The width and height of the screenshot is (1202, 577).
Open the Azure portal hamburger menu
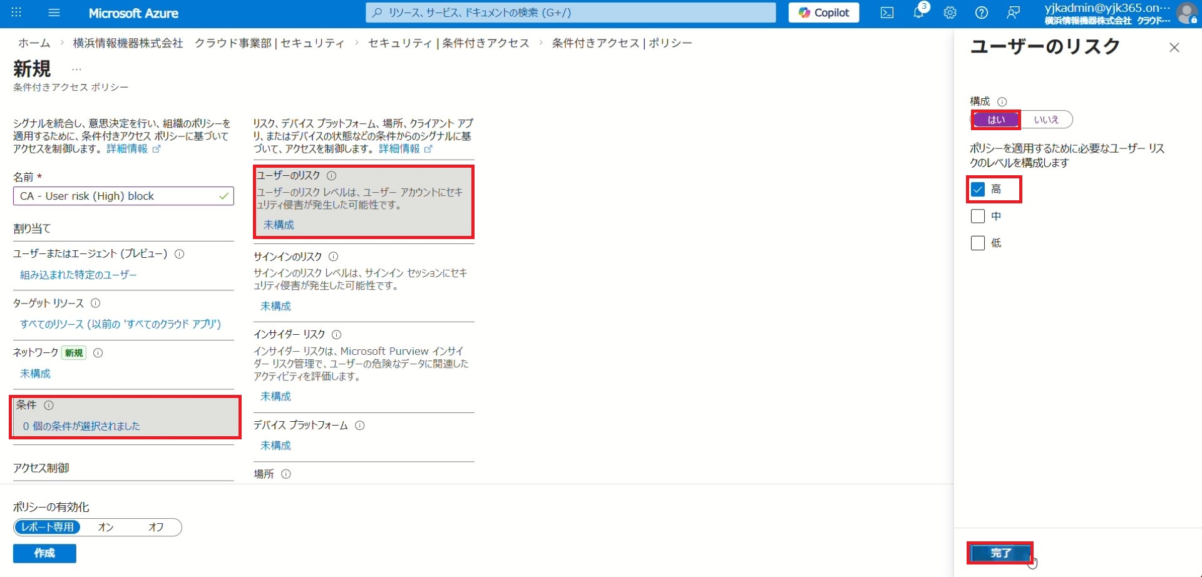click(54, 13)
